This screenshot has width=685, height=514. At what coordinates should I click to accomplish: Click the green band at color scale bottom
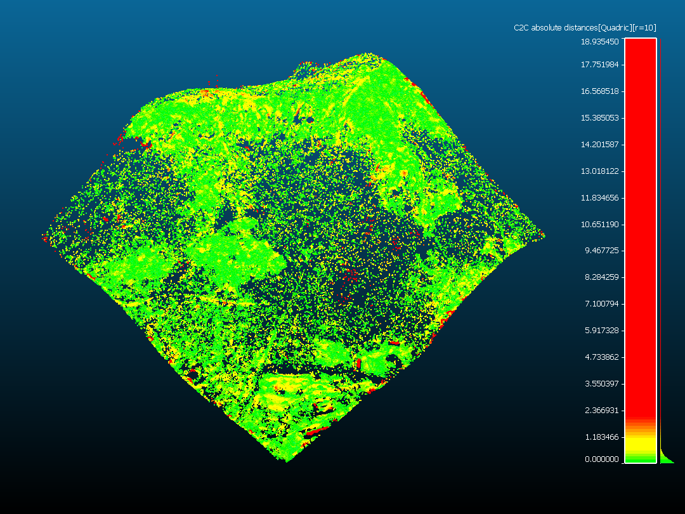(x=640, y=457)
